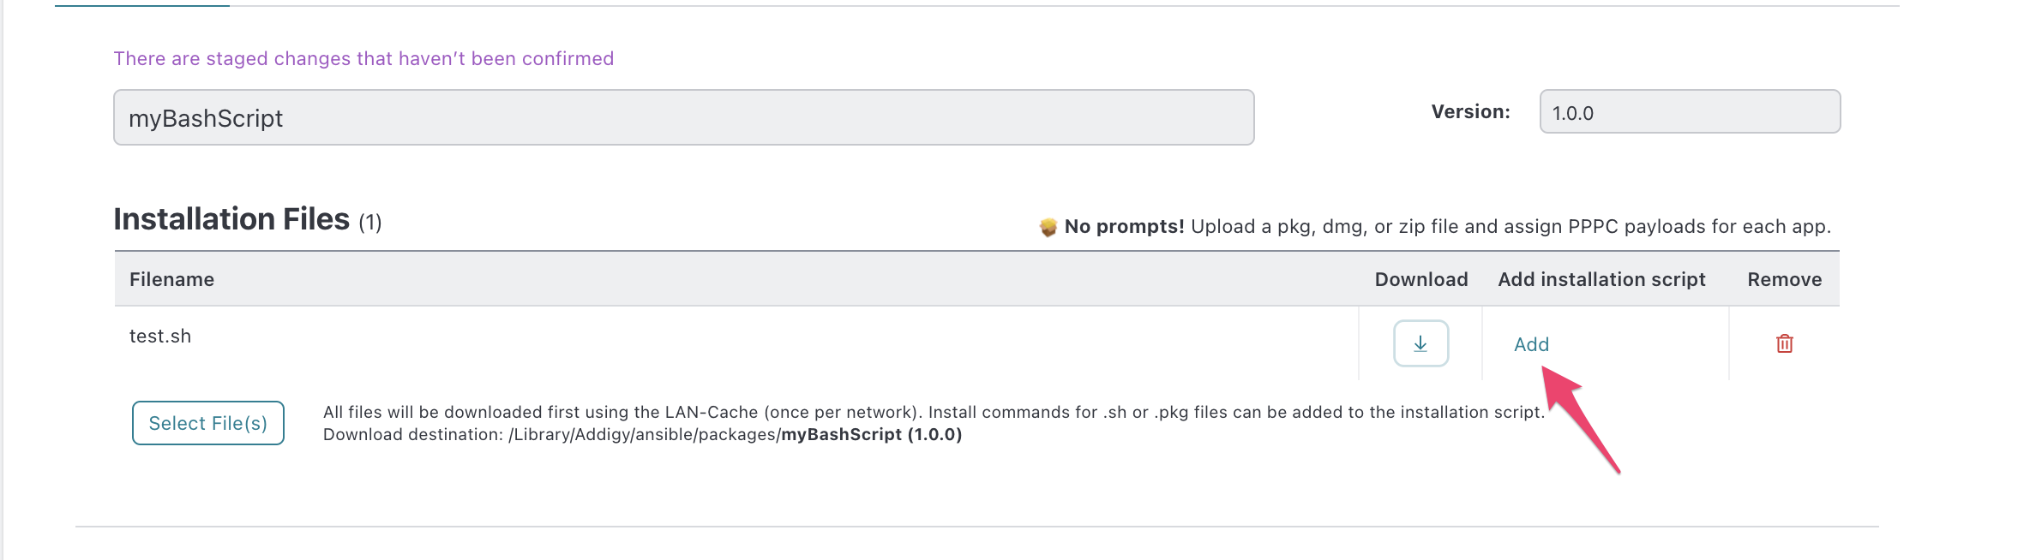Screen dimensions: 2018x560
Task: Click the bold No prompts! text
Action: 1124,226
